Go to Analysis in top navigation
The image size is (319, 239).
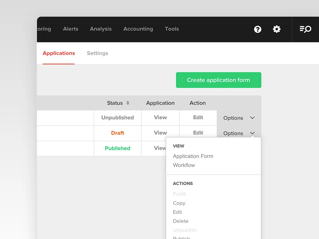[101, 29]
